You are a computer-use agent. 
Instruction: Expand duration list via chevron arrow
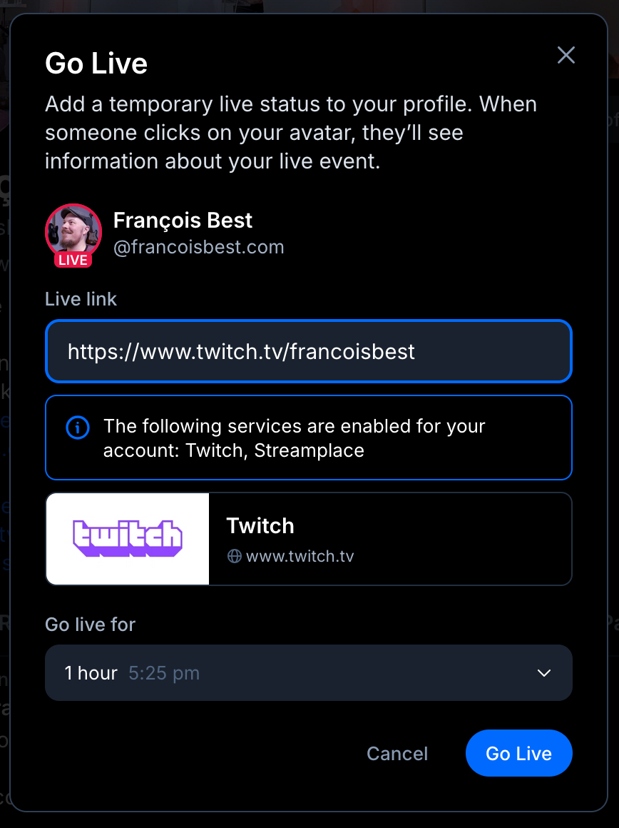(x=544, y=673)
